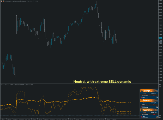The height and width of the screenshot is (120, 163).
Task: Click the IX Power indicator caption above the subwindow
Action: click(x=17, y=85)
